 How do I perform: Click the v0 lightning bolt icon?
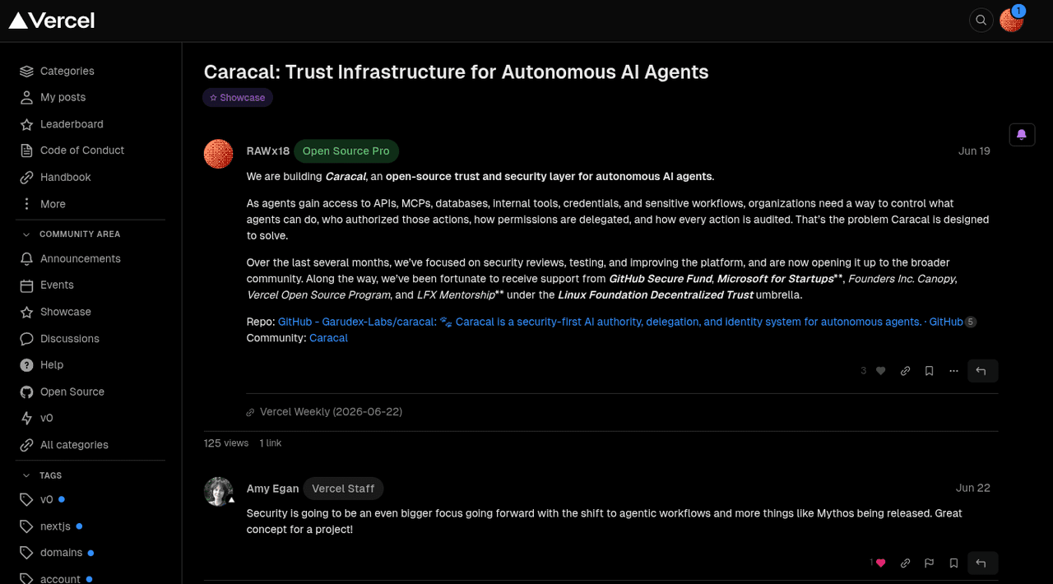pos(26,419)
